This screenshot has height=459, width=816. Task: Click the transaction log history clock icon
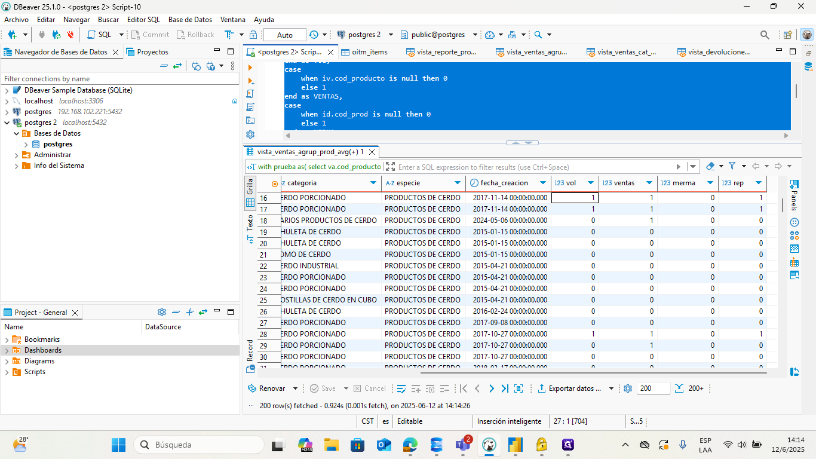[x=314, y=35]
